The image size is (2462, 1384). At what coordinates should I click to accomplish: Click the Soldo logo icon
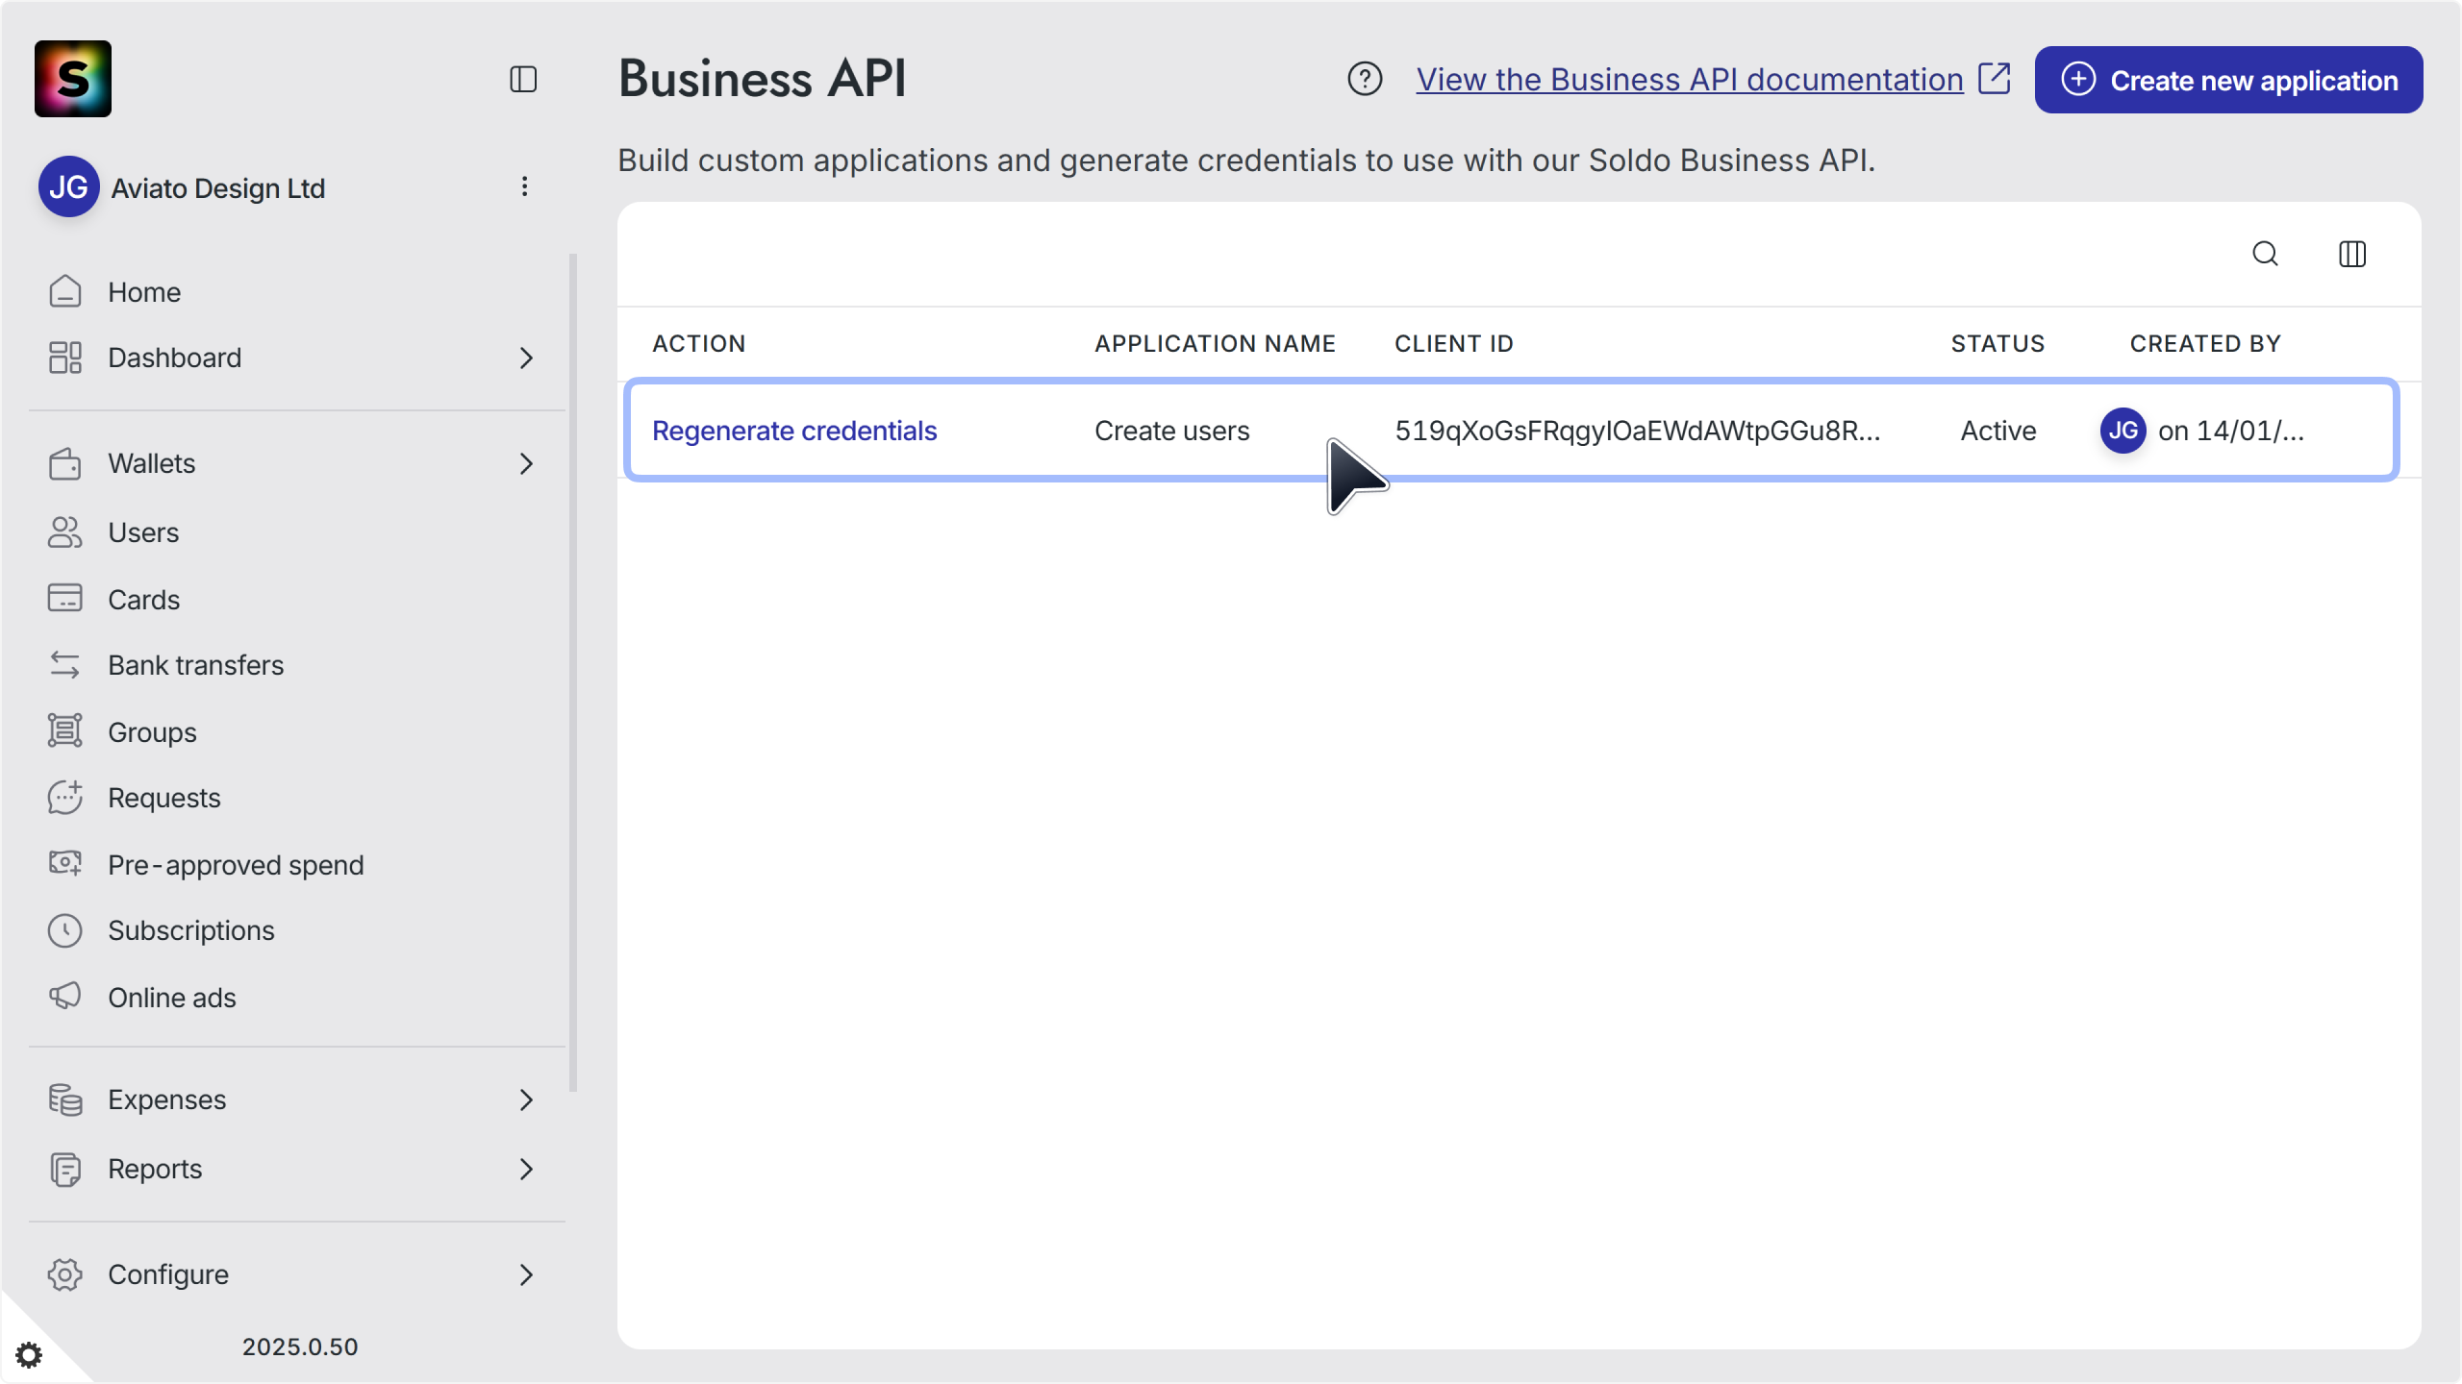73,79
